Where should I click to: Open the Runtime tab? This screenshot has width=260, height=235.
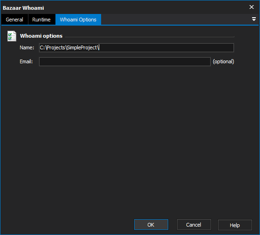41,20
